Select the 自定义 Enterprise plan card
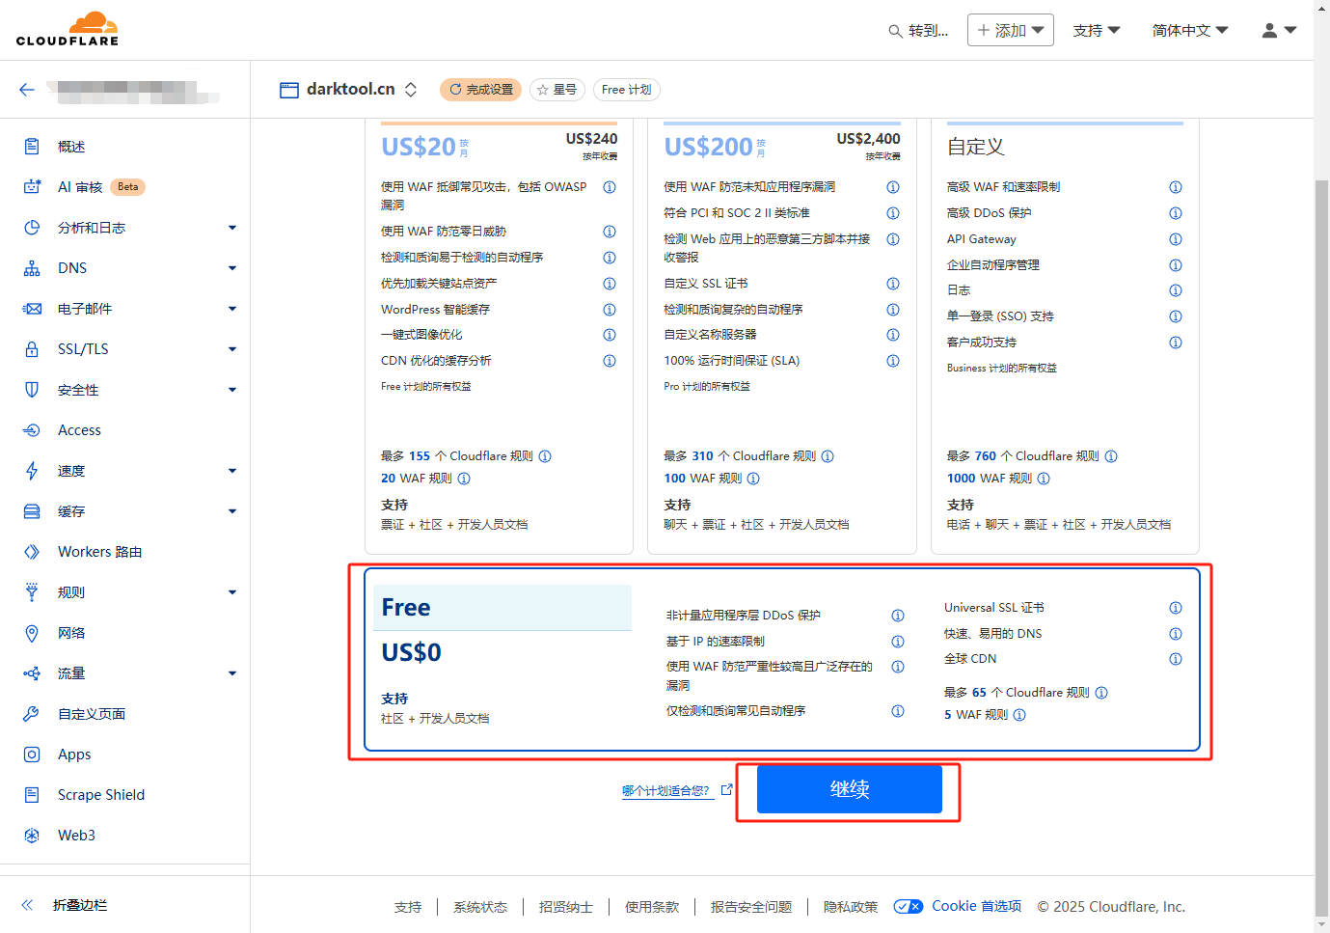The image size is (1330, 933). (x=1065, y=336)
